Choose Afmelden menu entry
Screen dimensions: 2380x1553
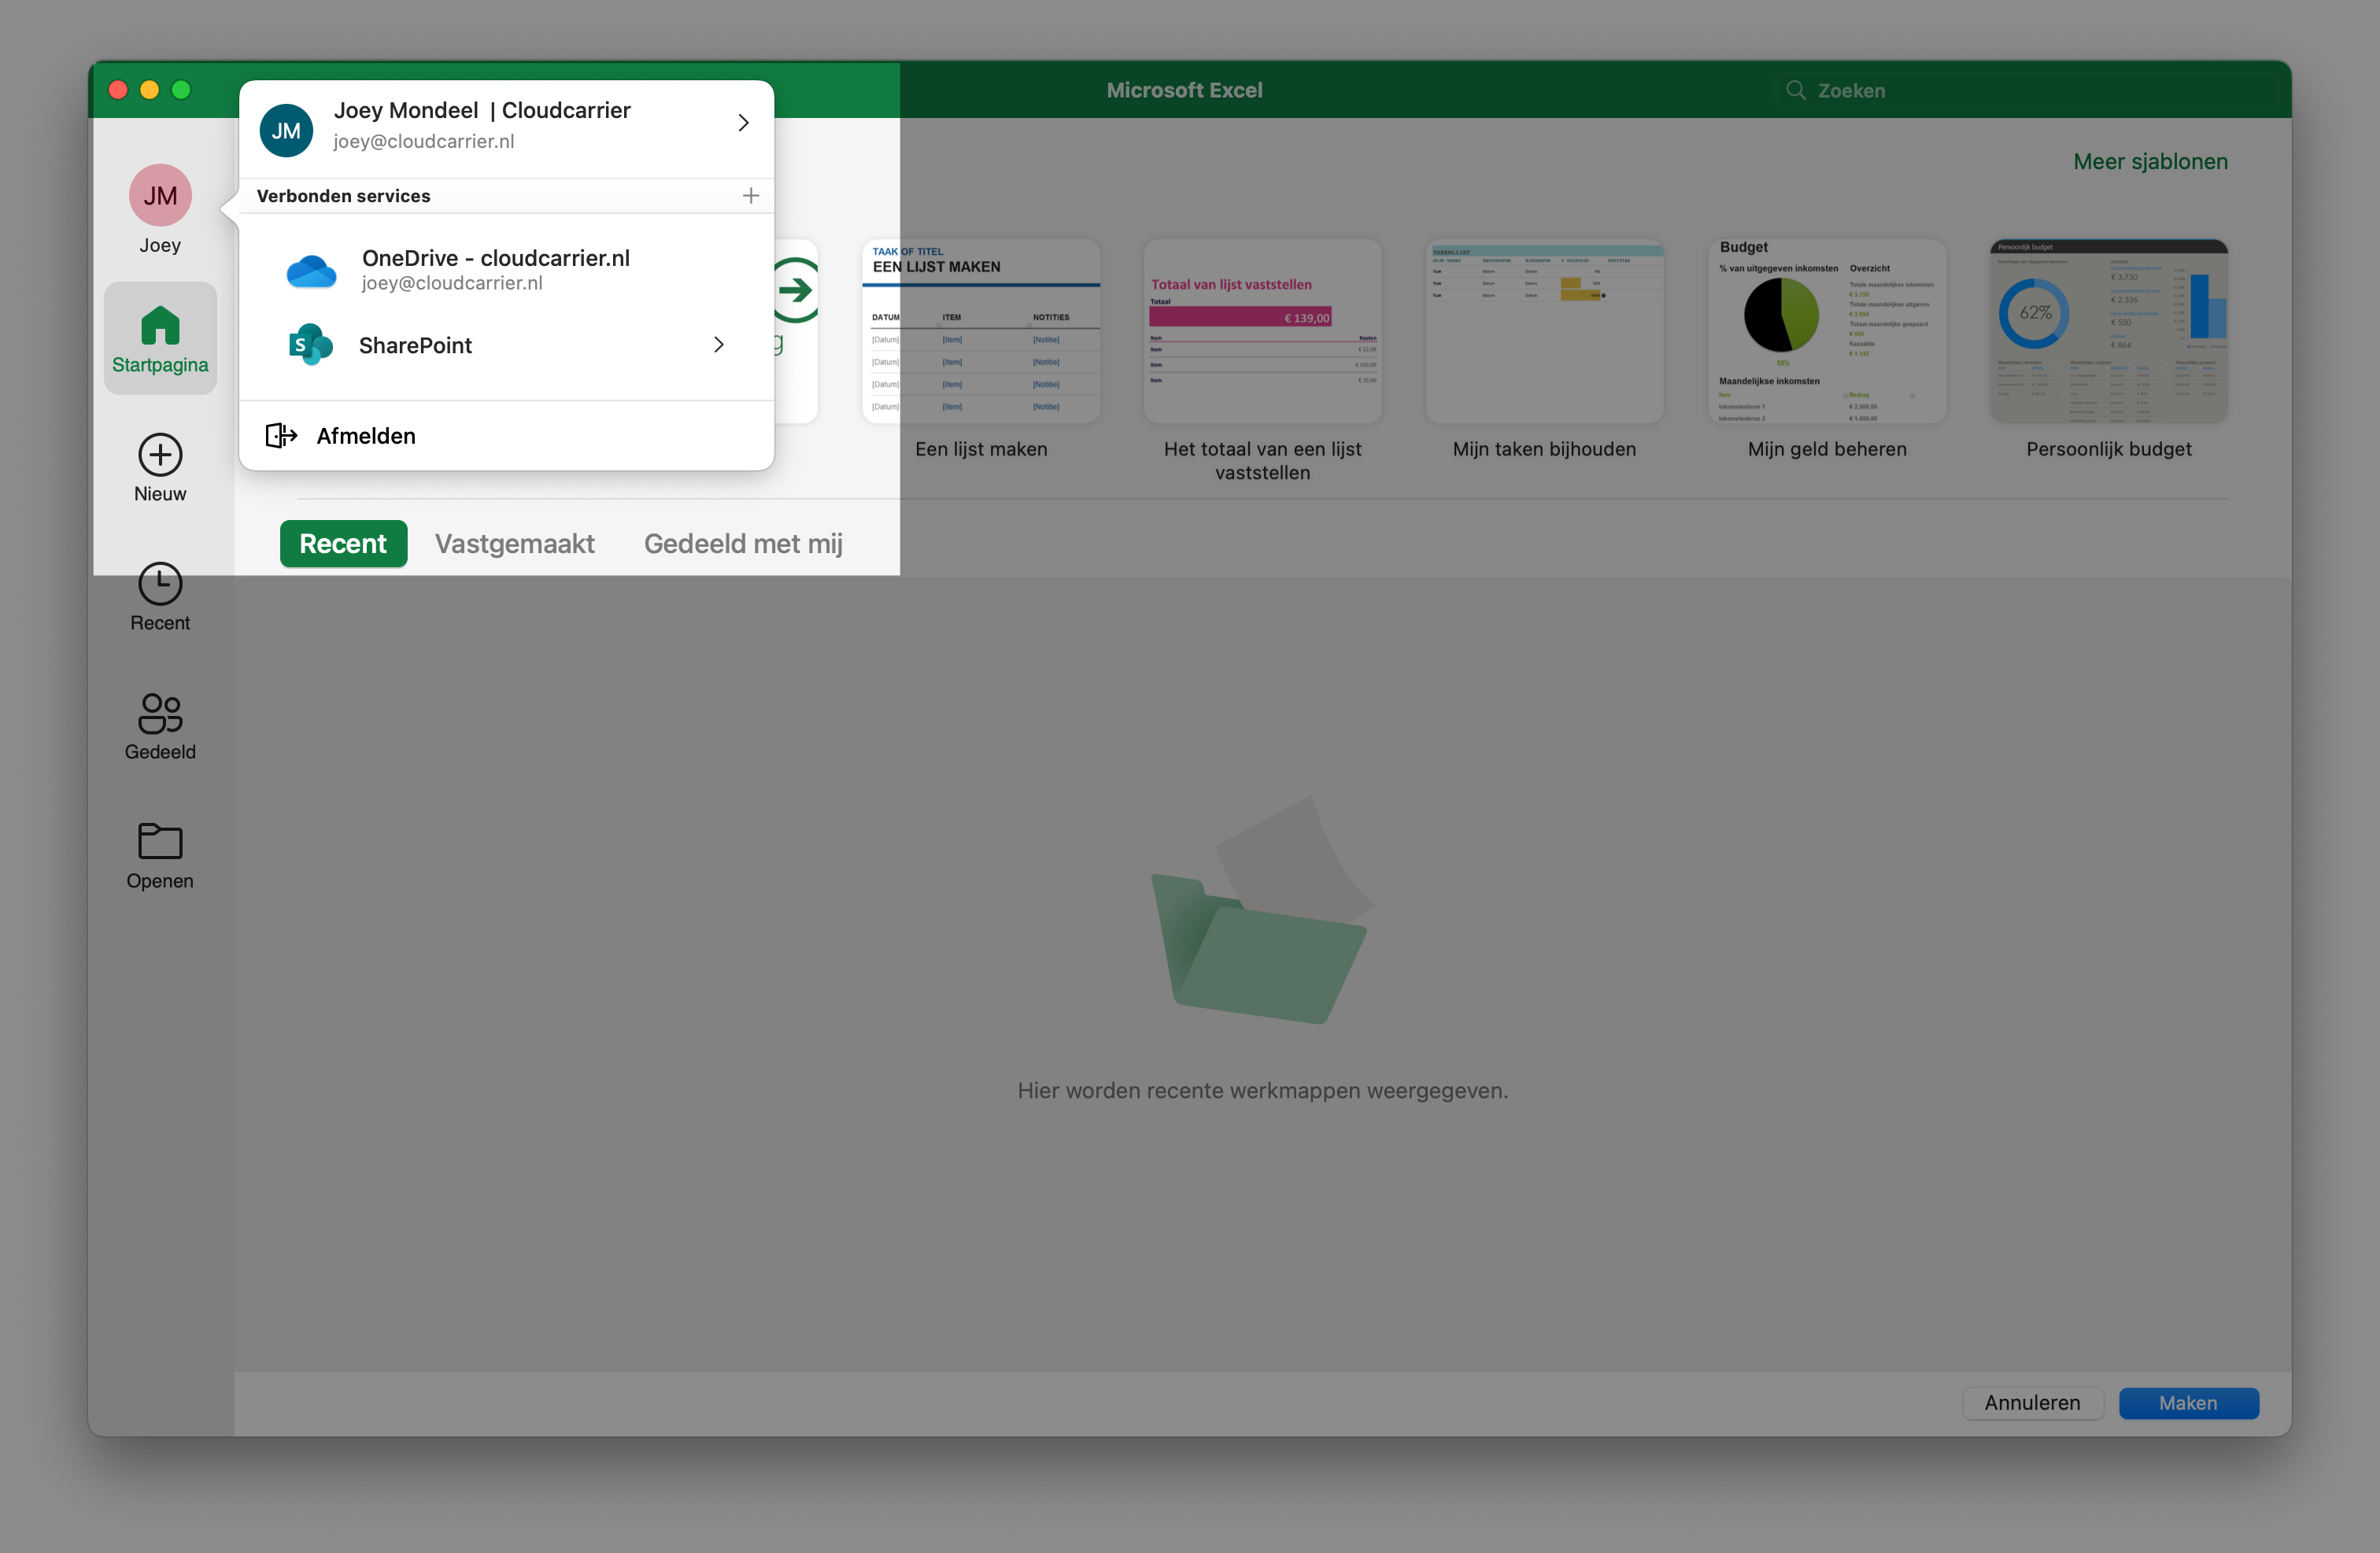tap(506, 436)
